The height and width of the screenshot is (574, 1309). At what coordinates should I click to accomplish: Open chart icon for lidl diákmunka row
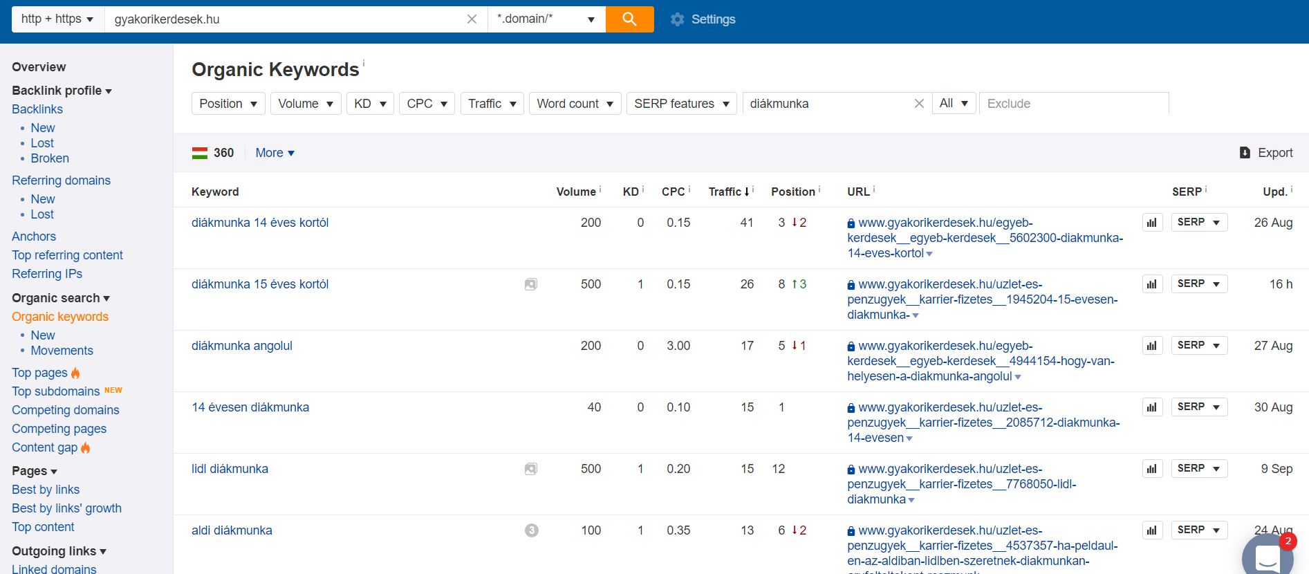1152,469
